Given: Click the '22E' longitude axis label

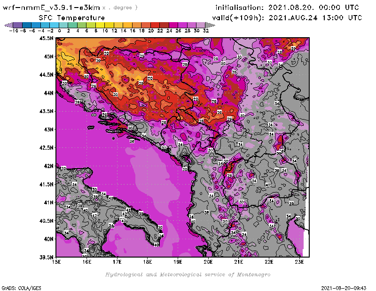Looking at the screenshot, I should [x=269, y=262].
